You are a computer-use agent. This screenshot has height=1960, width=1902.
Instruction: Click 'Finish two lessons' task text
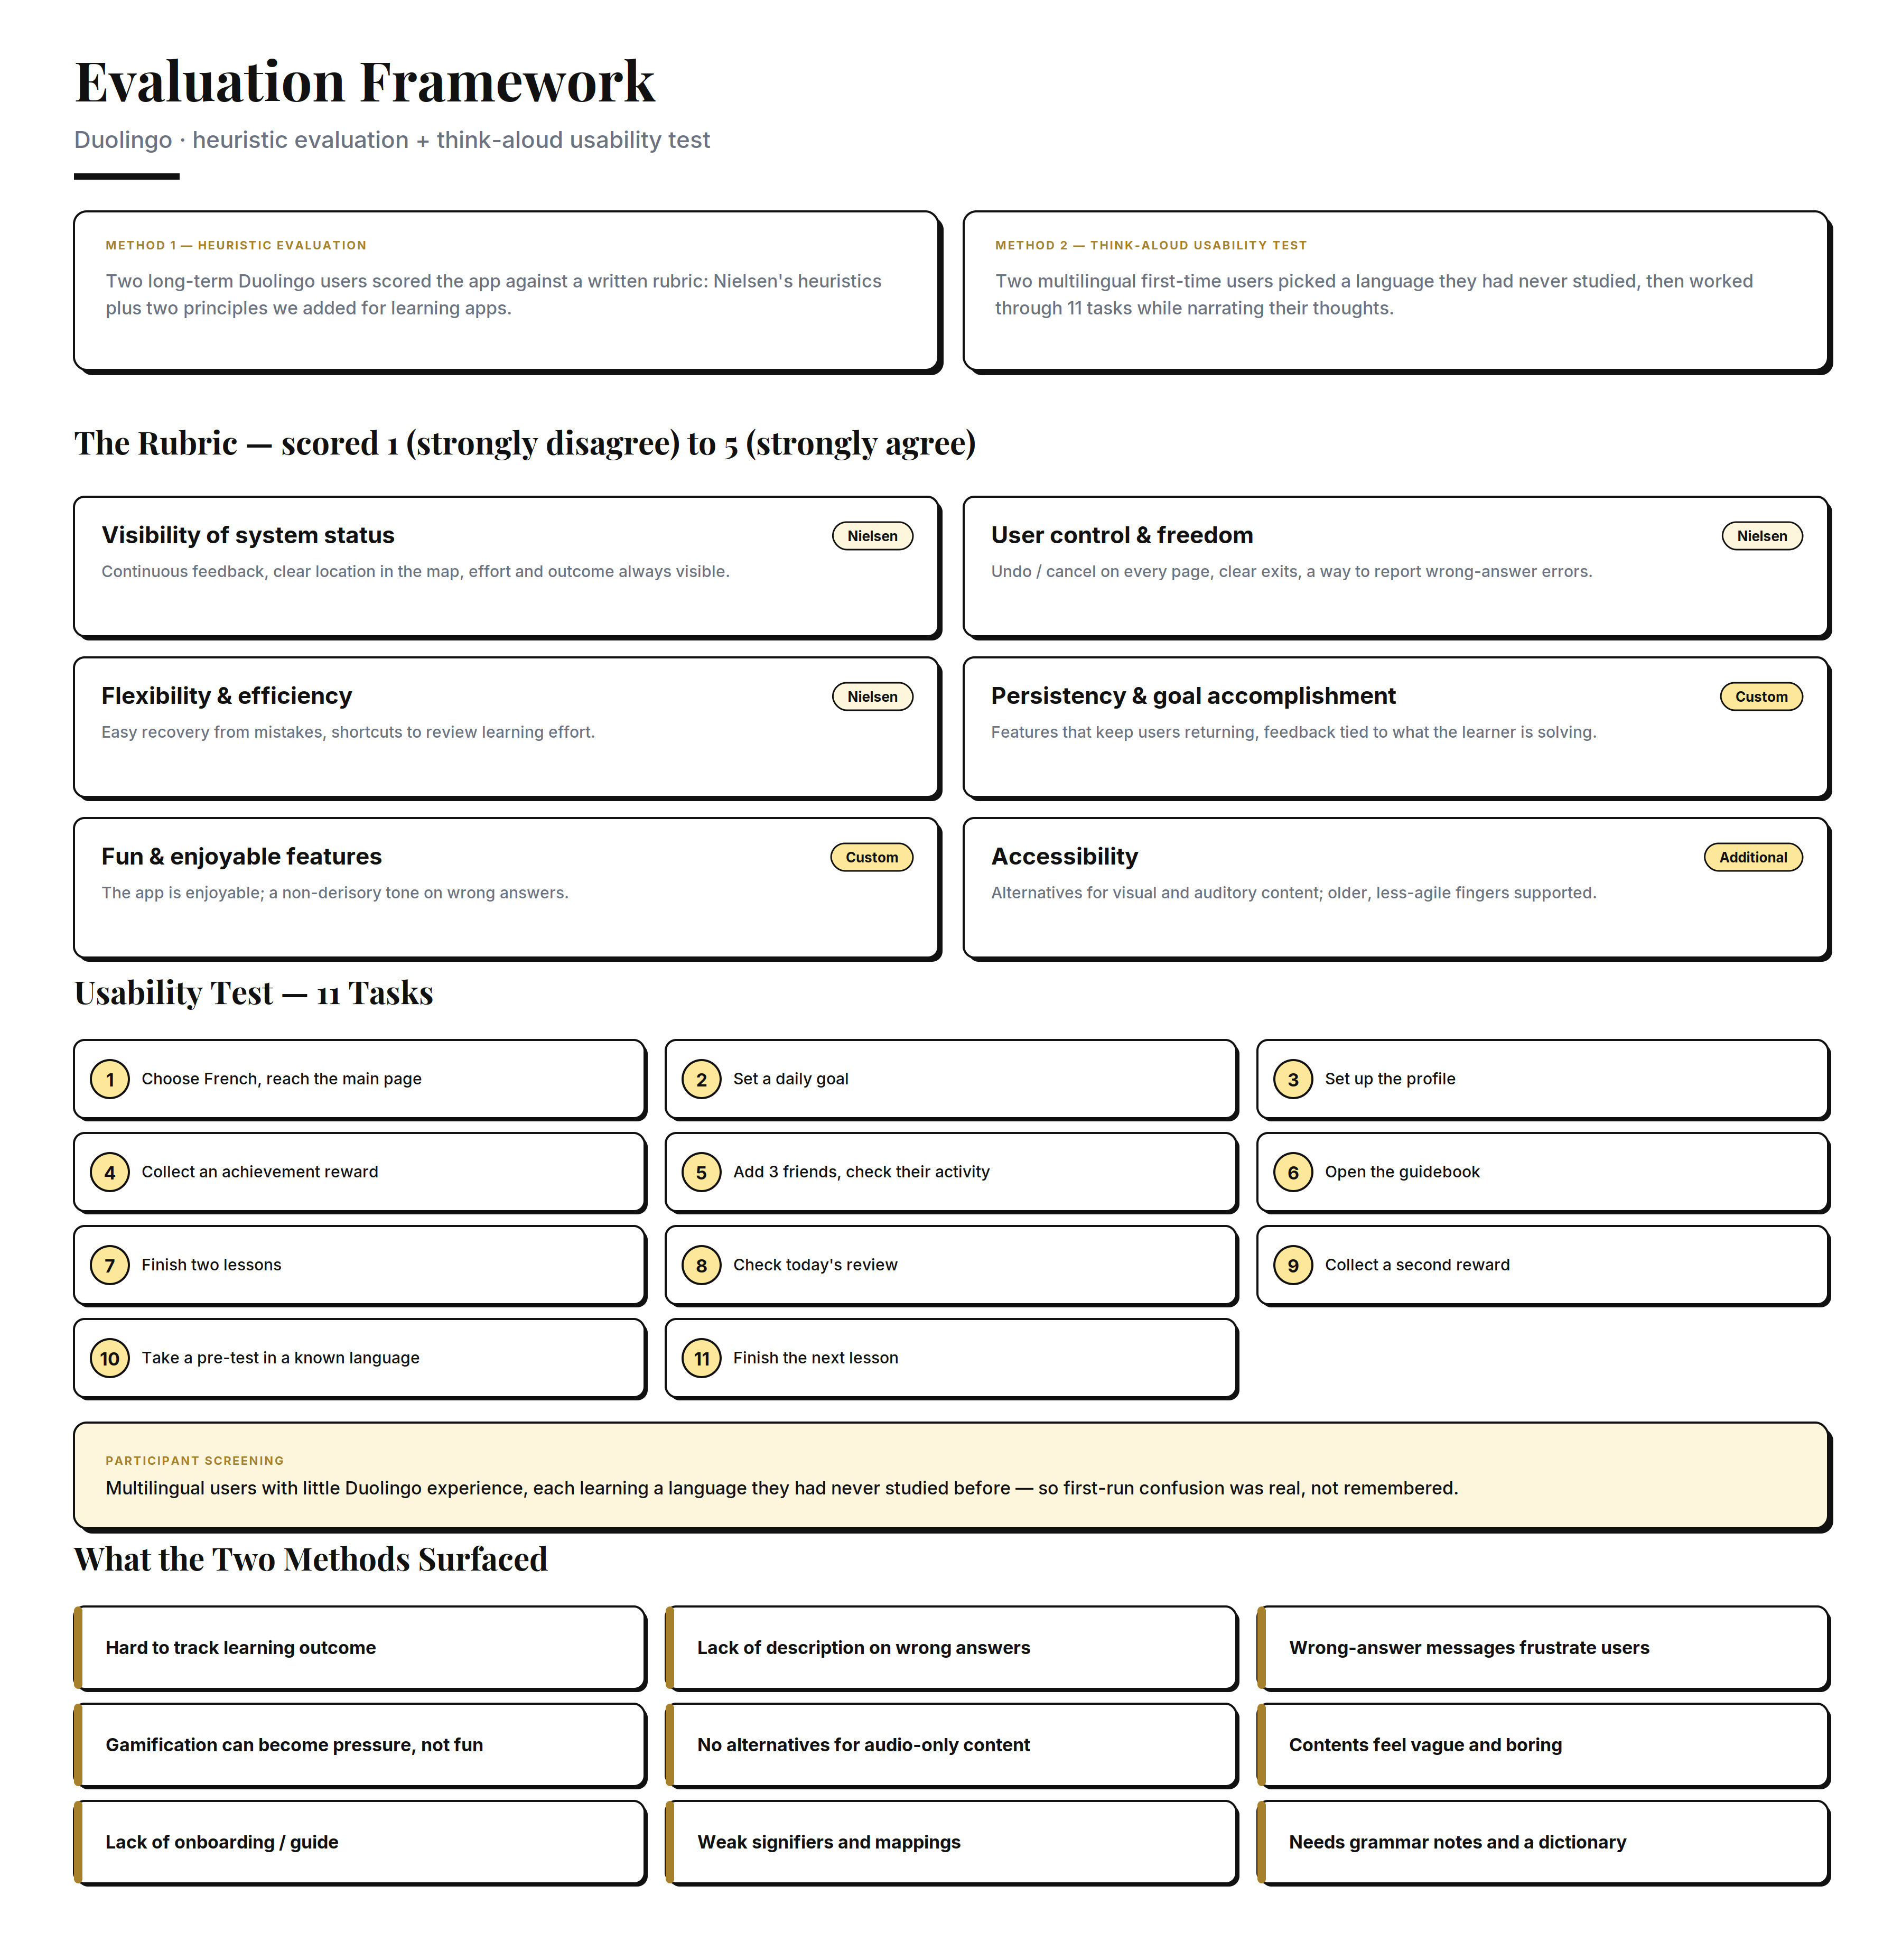(x=212, y=1266)
